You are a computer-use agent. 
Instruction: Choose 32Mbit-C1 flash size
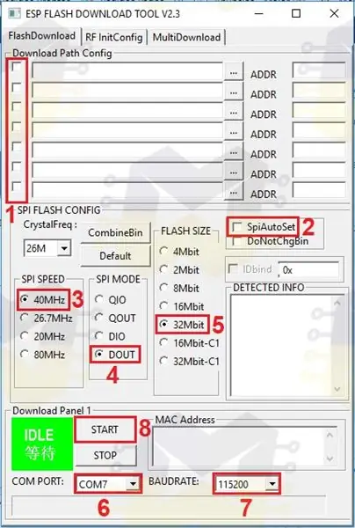coord(163,361)
